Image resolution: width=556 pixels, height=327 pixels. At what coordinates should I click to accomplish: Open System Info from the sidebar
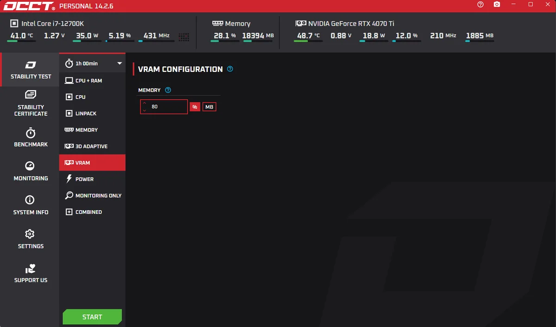(31, 205)
